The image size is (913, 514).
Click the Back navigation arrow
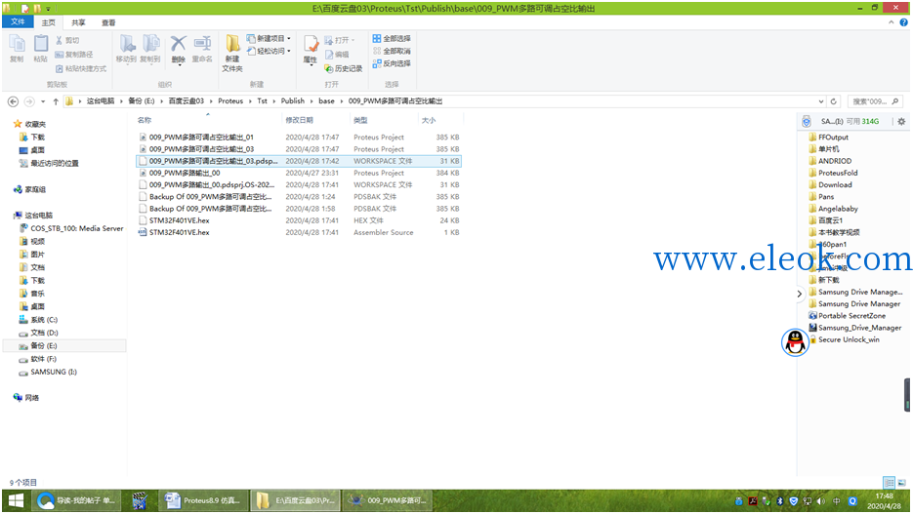(x=13, y=101)
